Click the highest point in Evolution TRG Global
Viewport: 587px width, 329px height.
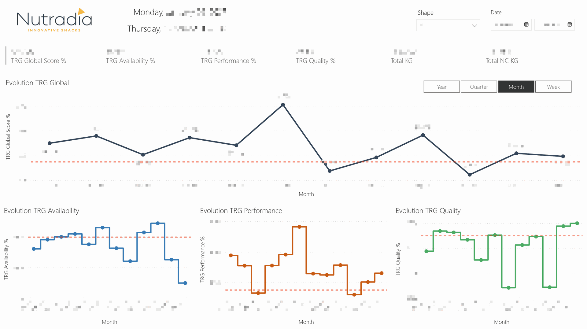tap(283, 105)
